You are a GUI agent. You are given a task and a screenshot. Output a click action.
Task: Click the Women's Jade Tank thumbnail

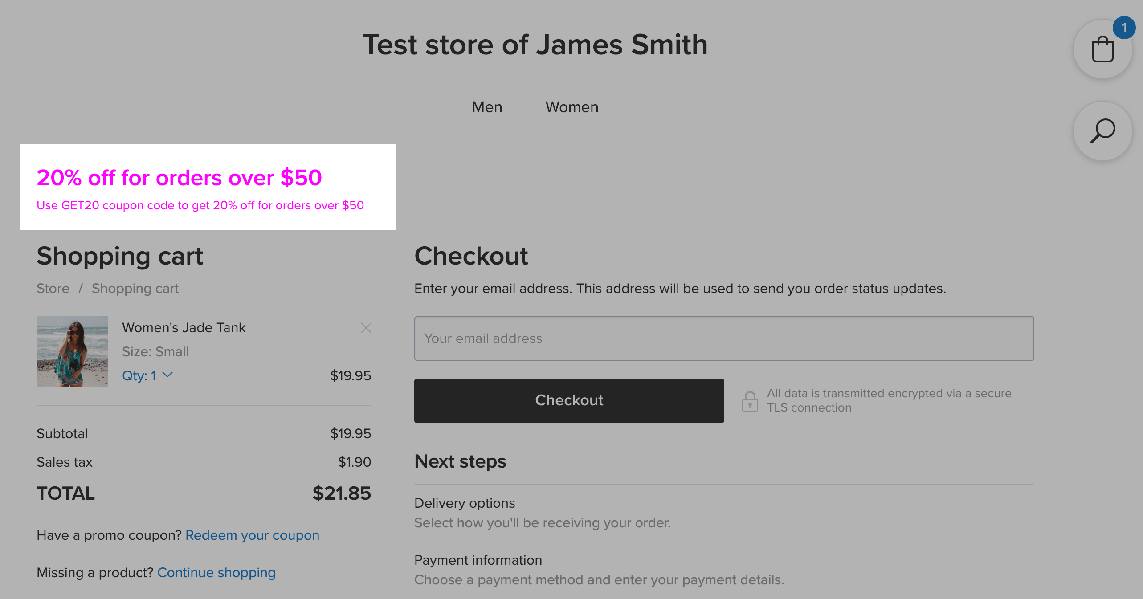point(72,352)
